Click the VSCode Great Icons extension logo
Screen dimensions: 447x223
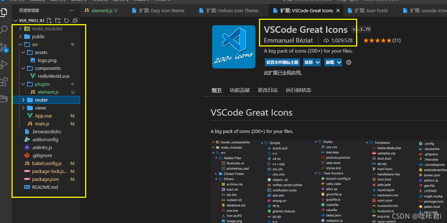point(234,46)
